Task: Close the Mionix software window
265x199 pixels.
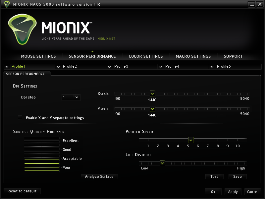Action: point(260,4)
